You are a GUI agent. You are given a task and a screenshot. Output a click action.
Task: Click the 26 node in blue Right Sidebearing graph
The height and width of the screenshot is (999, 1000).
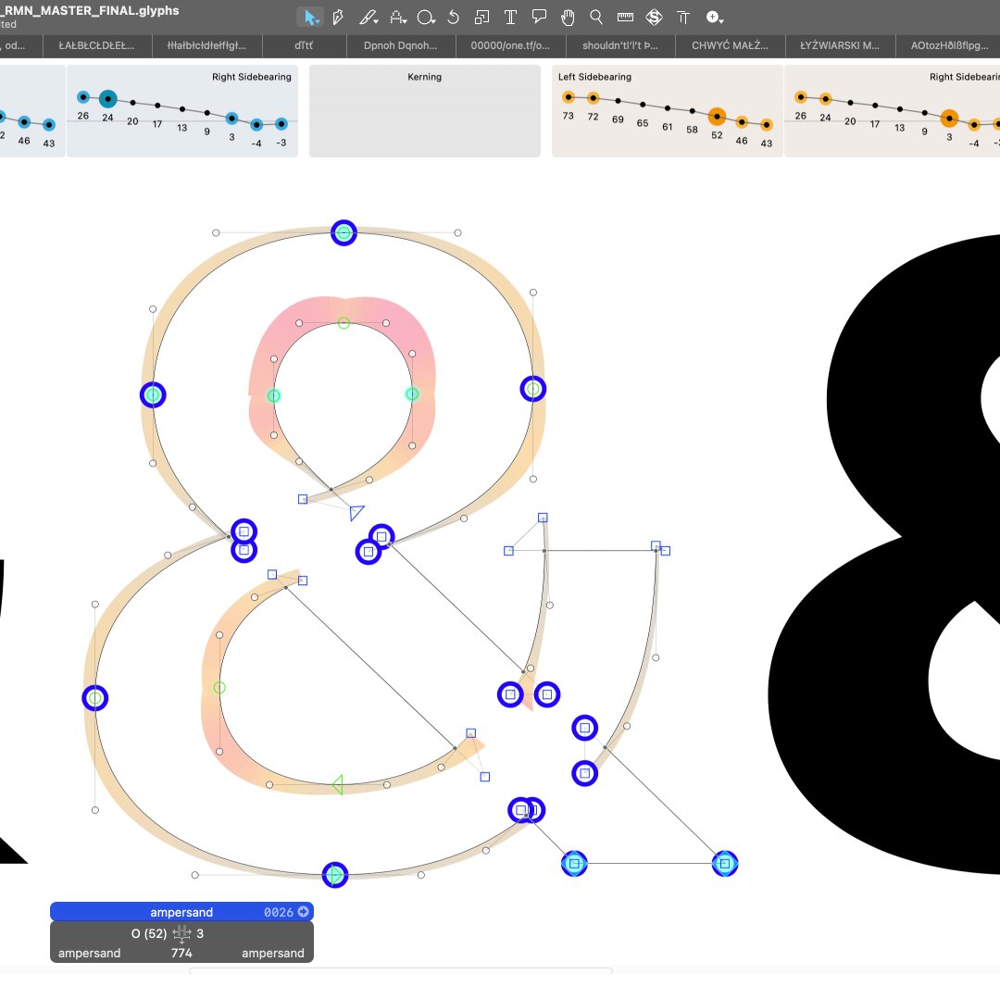click(83, 97)
